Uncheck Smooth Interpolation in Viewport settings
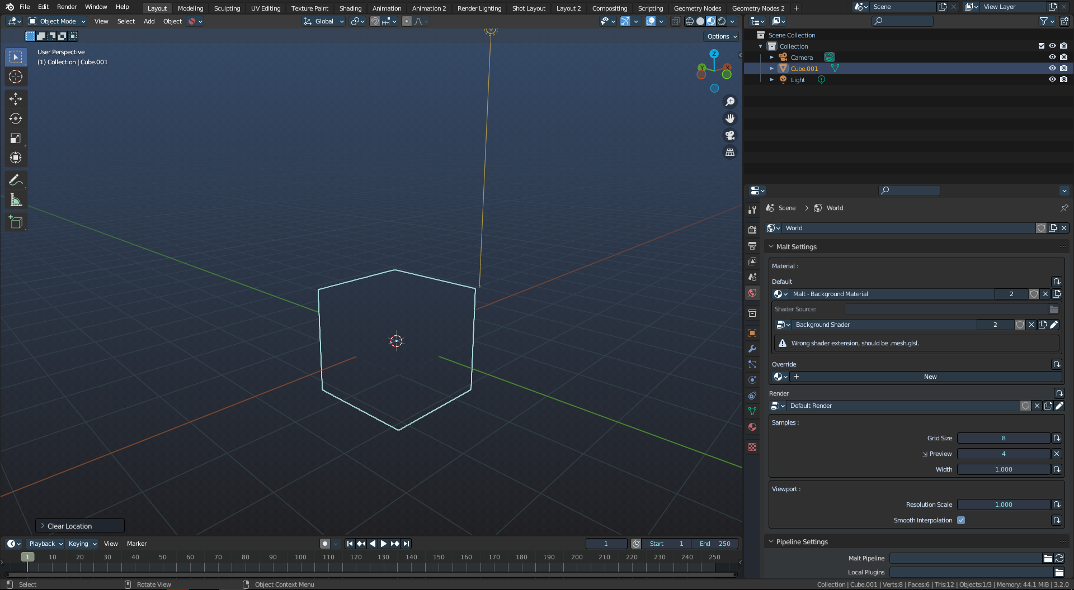1074x590 pixels. point(961,520)
